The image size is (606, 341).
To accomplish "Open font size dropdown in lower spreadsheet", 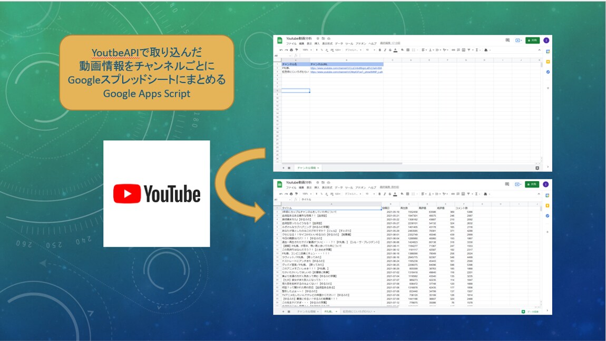I will [370, 194].
